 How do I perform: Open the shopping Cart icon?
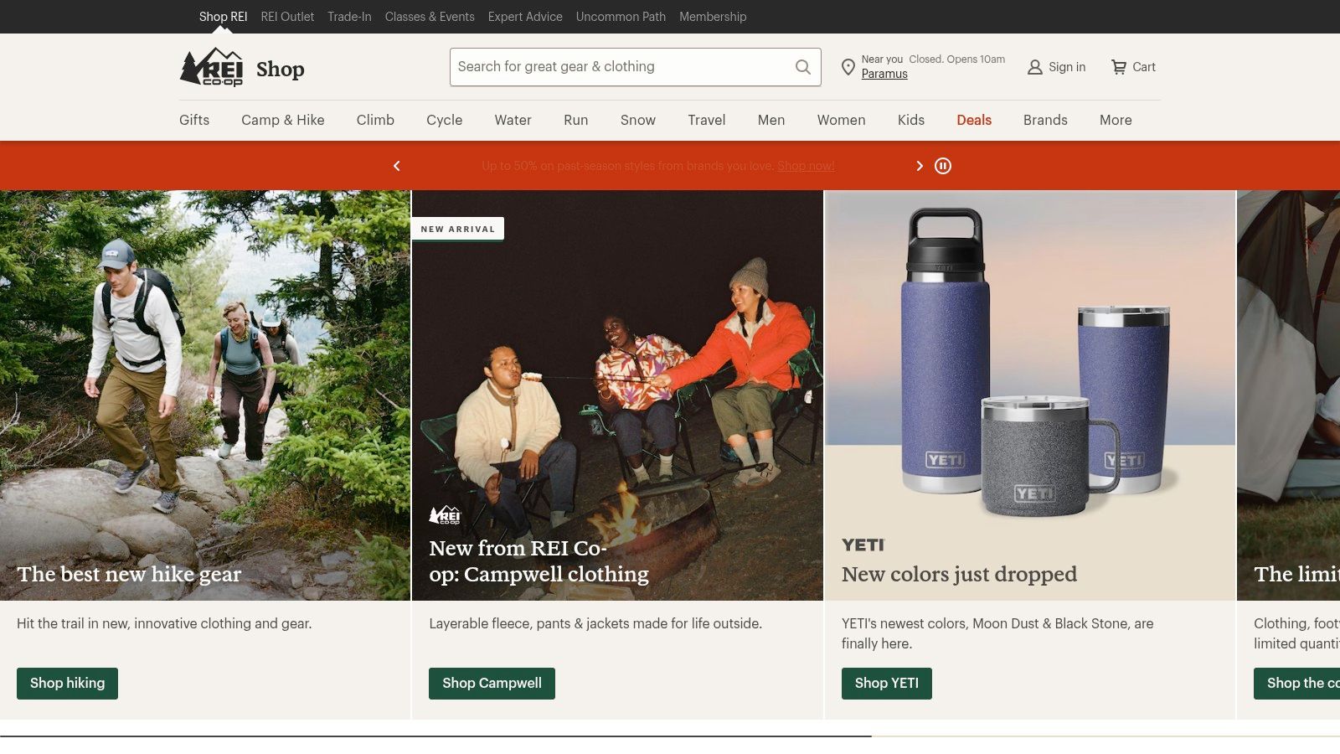click(1120, 67)
